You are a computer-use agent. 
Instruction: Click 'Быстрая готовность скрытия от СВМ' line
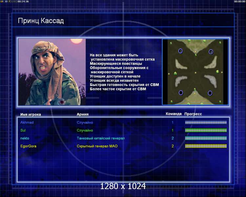(124, 85)
